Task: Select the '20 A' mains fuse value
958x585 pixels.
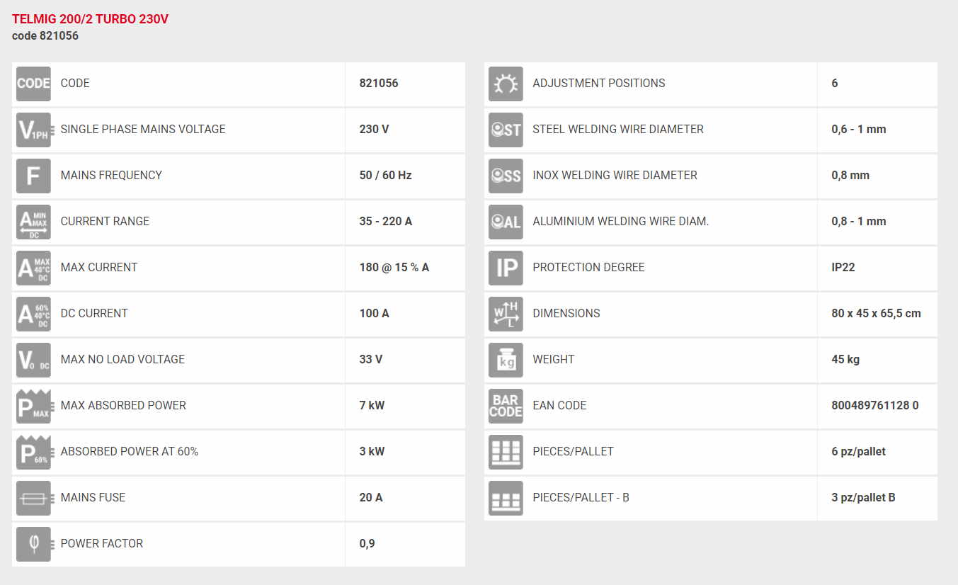Action: coord(371,497)
